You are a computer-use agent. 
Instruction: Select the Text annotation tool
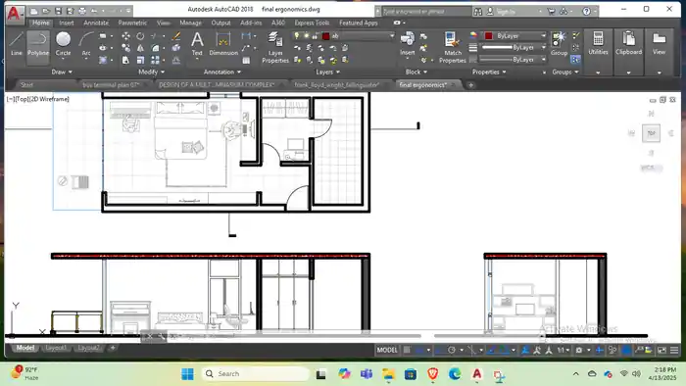click(197, 44)
